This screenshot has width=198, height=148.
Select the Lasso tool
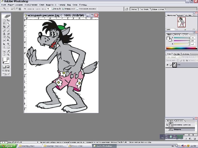click(4, 23)
